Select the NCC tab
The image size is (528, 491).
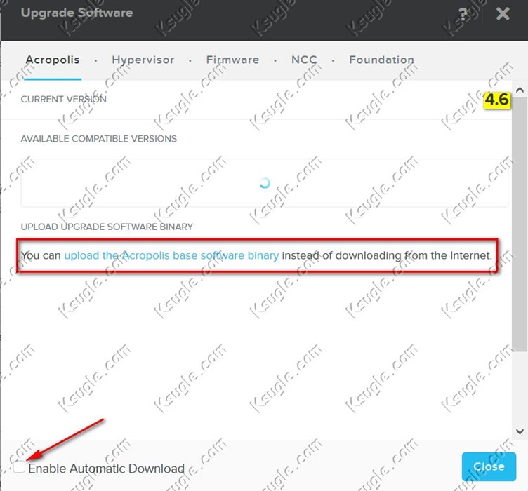[x=305, y=60]
